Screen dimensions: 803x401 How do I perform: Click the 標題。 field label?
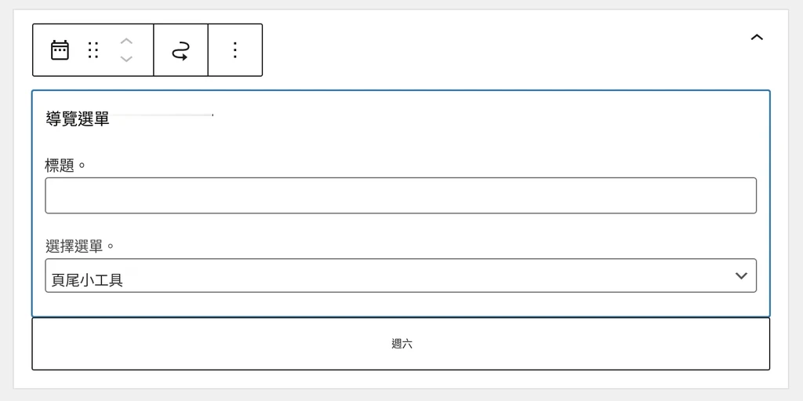(x=66, y=166)
